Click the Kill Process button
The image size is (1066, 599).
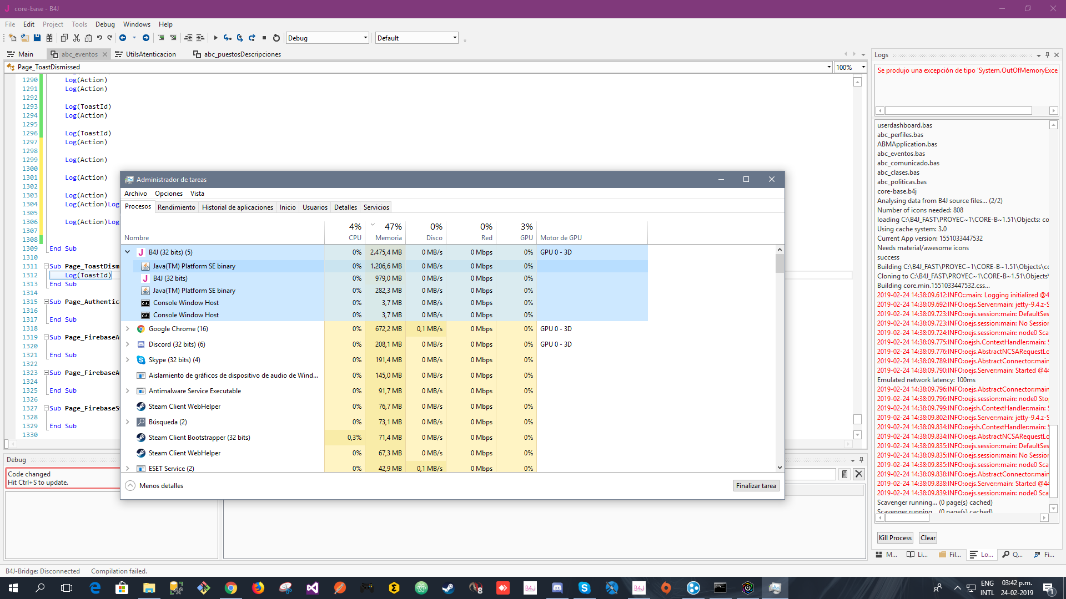click(894, 538)
